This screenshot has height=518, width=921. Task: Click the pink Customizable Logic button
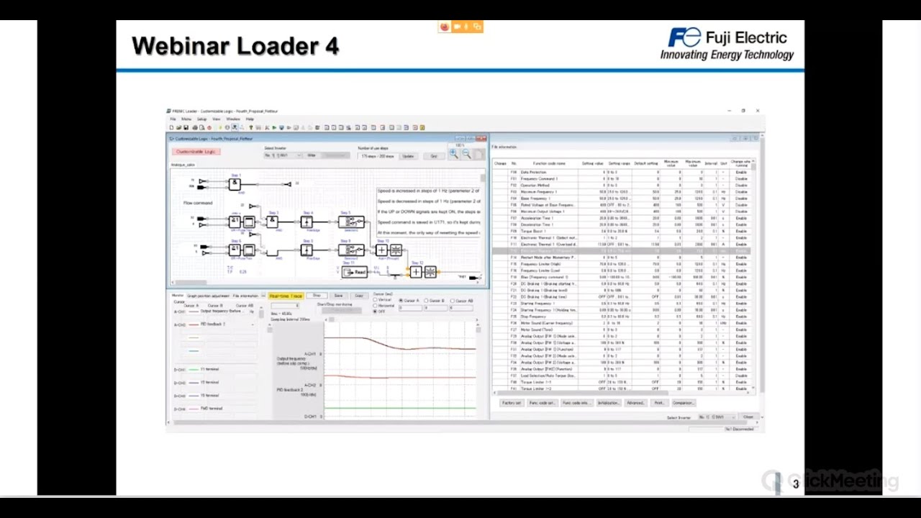196,152
